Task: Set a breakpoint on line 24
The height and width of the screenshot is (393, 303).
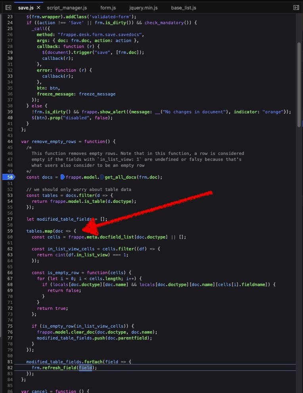Action: click(x=10, y=23)
